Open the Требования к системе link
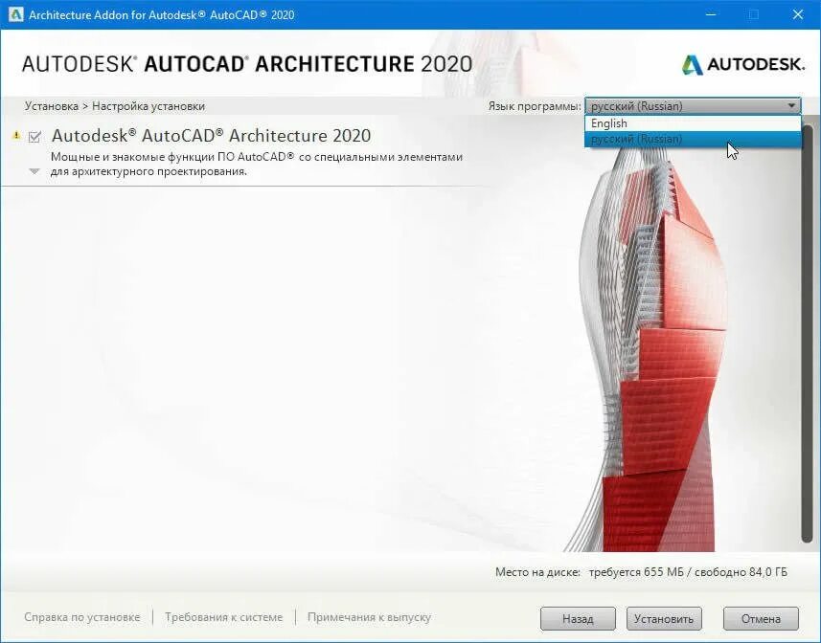The image size is (821, 643). pyautogui.click(x=223, y=617)
